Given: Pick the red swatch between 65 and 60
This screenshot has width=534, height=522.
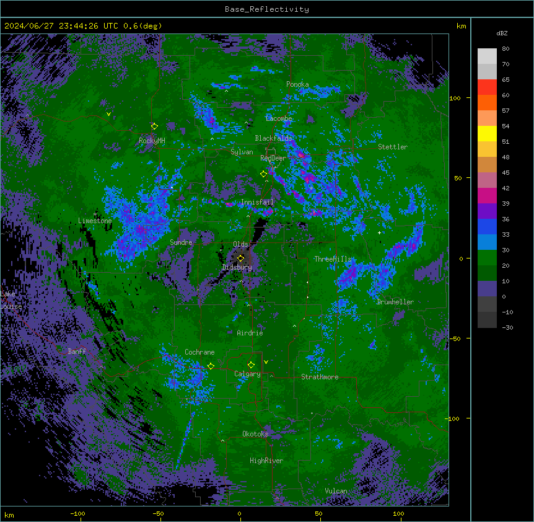Looking at the screenshot, I should point(487,87).
